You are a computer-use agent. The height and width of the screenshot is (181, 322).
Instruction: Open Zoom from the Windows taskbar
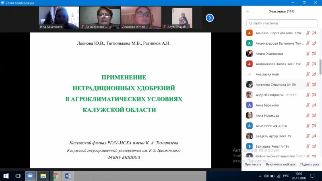30,176
